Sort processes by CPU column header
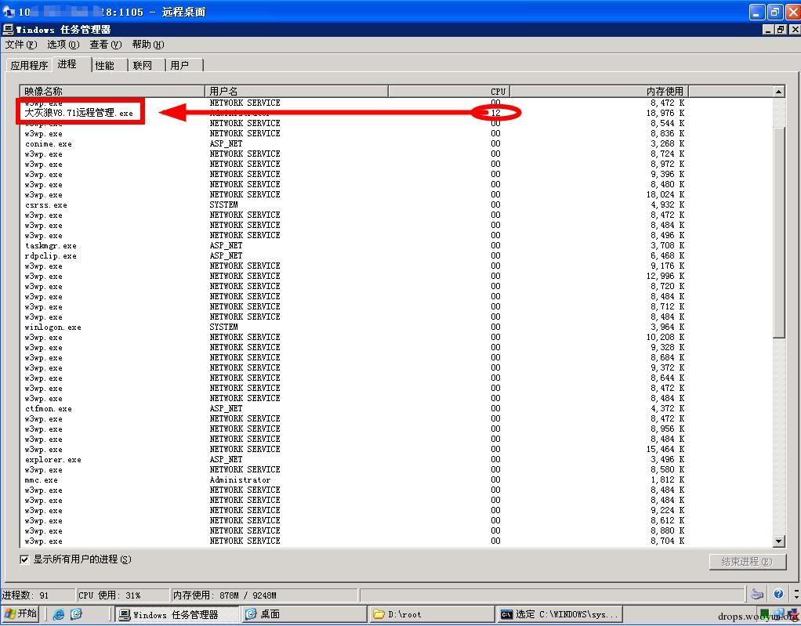Viewport: 801px width, 626px height. (x=449, y=92)
